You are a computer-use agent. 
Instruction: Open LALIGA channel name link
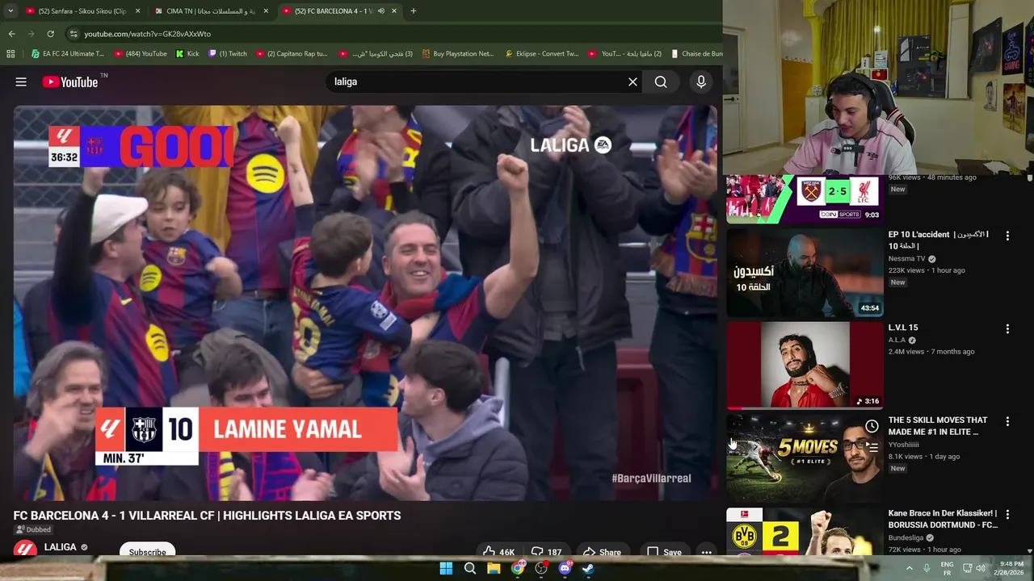pyautogui.click(x=60, y=547)
